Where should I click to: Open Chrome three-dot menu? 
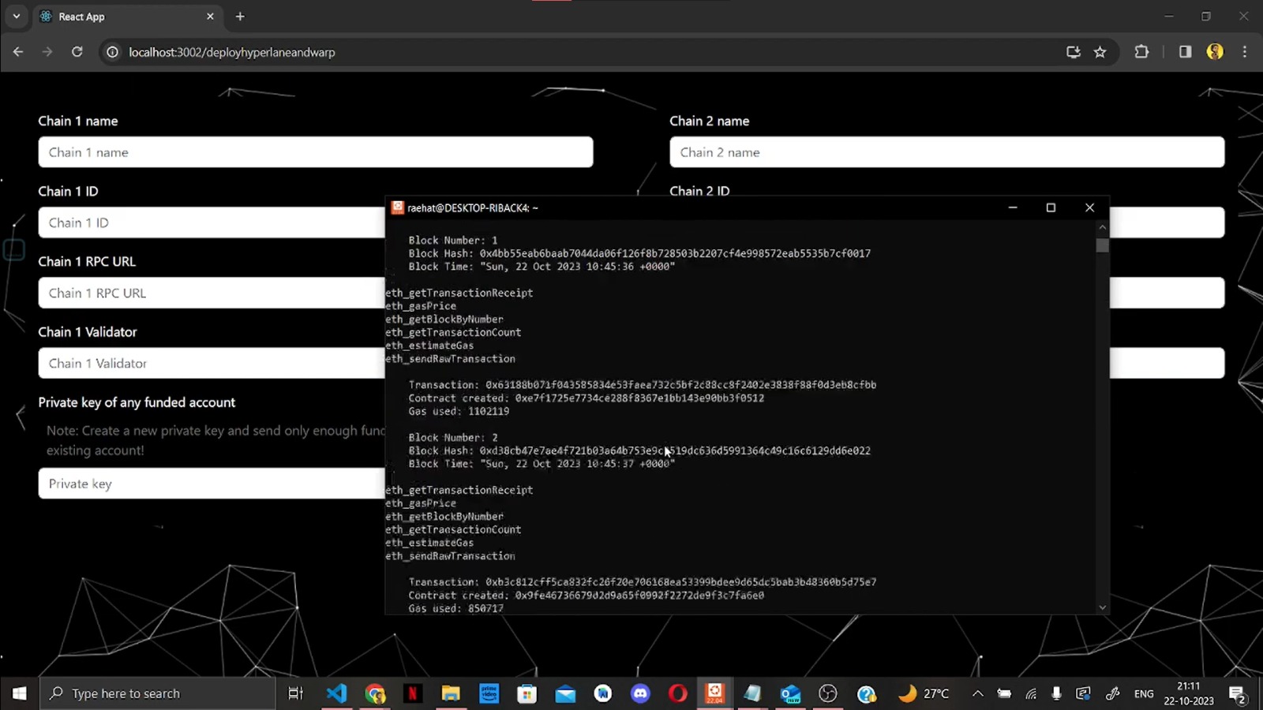(x=1245, y=52)
